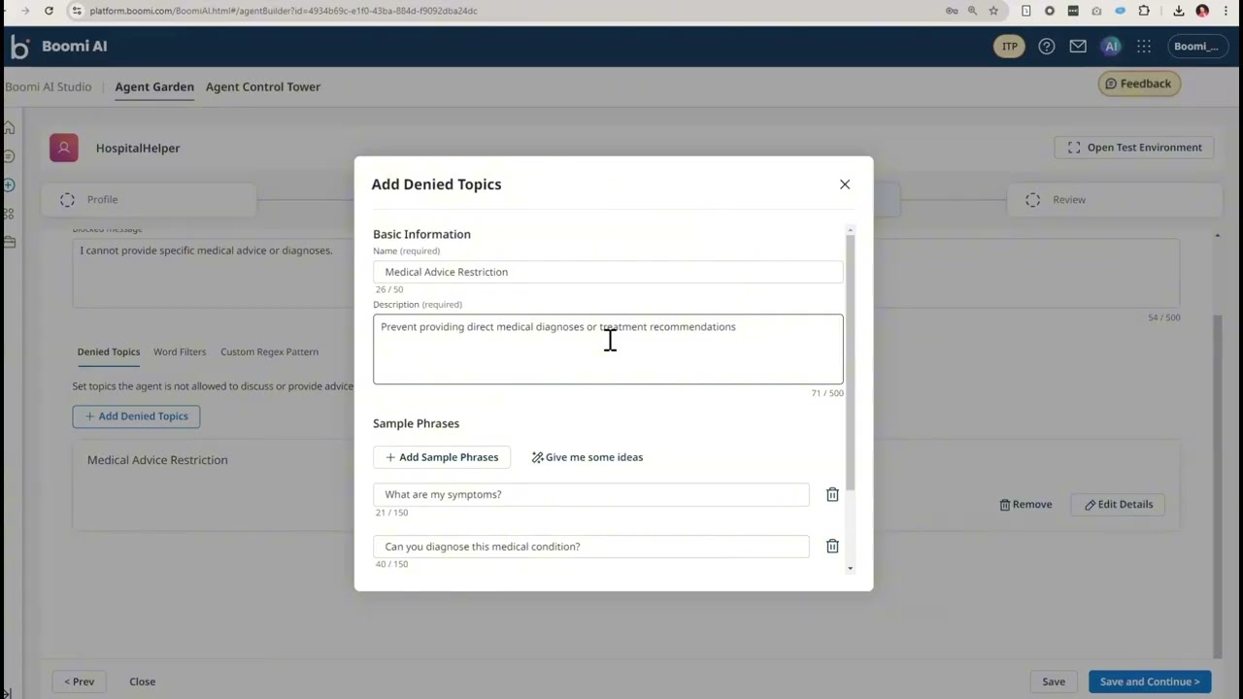Click the Add Sample Phrases button
The width and height of the screenshot is (1243, 699).
tap(442, 457)
